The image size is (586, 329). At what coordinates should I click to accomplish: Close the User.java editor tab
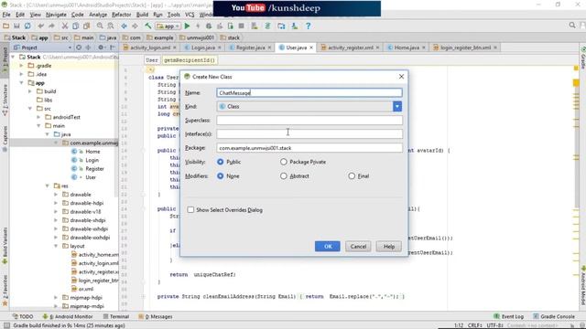311,48
